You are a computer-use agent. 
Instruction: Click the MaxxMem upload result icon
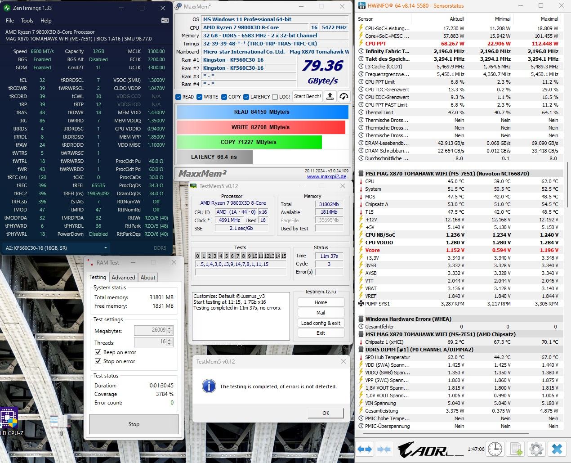point(330,96)
